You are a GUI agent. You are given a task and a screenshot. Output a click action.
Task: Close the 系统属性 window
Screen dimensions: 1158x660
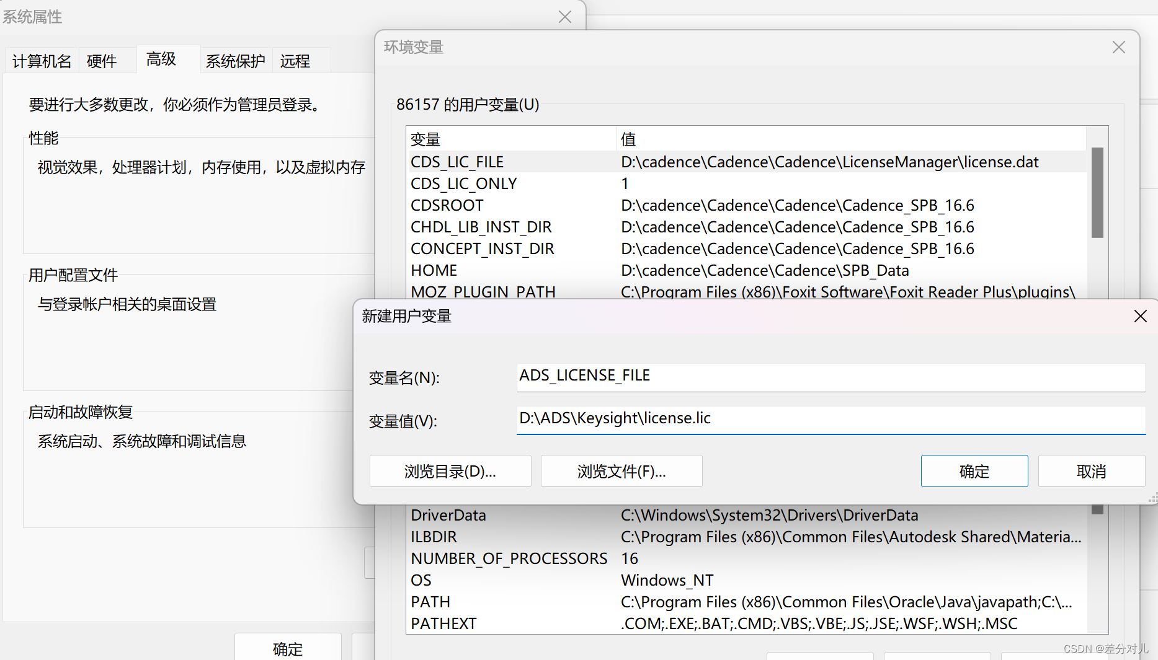point(564,17)
